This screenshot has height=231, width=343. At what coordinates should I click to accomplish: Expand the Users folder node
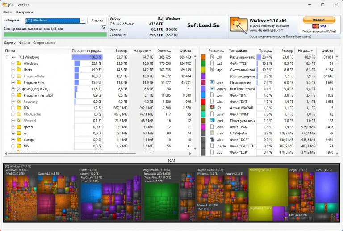[x=13, y=70]
